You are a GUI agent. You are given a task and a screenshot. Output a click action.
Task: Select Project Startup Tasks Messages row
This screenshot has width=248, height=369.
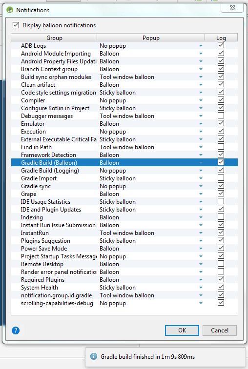[124, 256]
